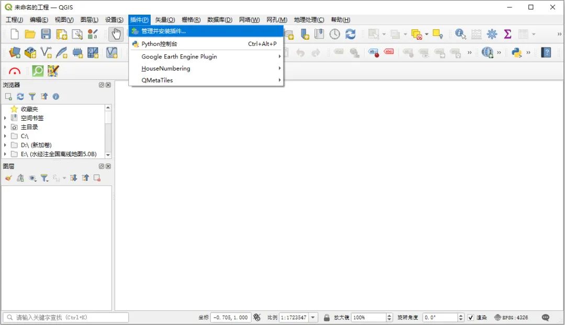Click the New Temporary Scratch Layer chip icon

(x=77, y=53)
